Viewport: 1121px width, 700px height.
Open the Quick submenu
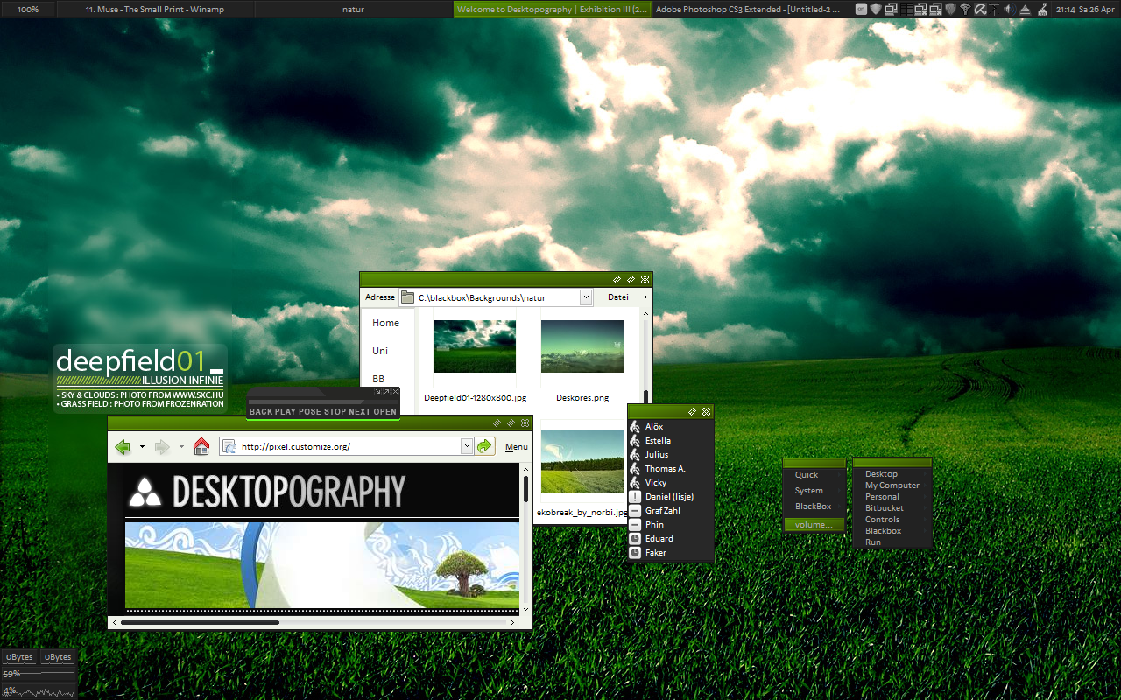[814, 475]
